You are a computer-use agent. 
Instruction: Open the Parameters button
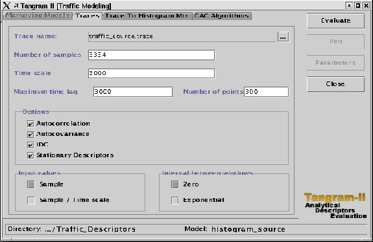(335, 63)
